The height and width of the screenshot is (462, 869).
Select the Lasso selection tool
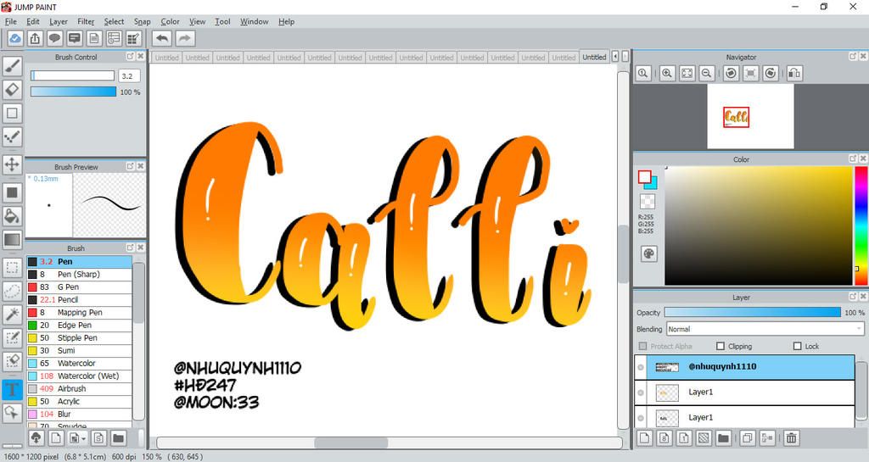(x=12, y=291)
